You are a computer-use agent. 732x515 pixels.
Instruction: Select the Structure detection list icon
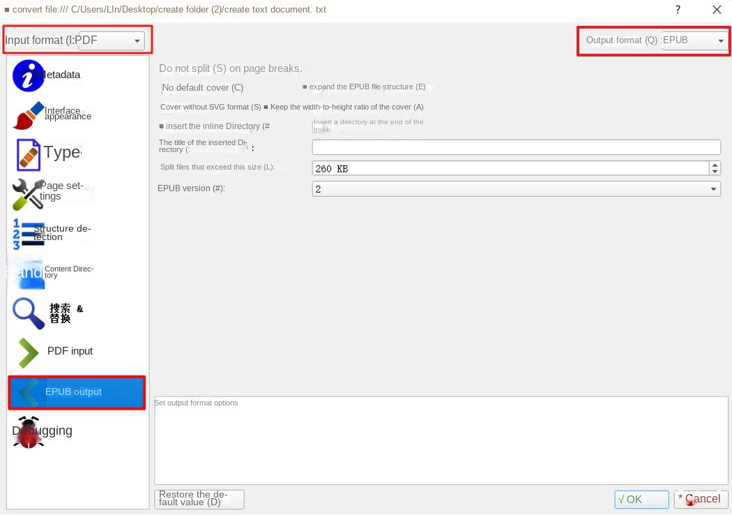[29, 234]
